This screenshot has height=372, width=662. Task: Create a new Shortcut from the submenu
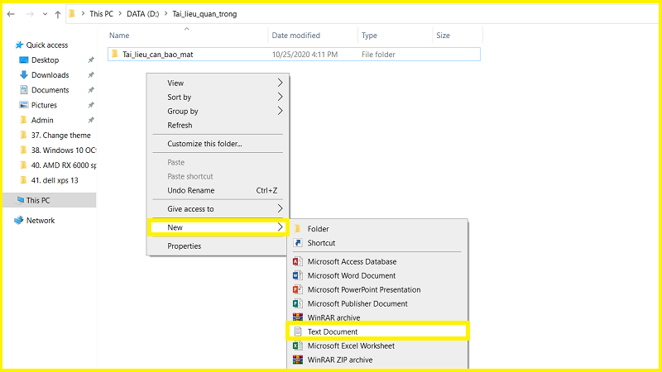[378, 243]
